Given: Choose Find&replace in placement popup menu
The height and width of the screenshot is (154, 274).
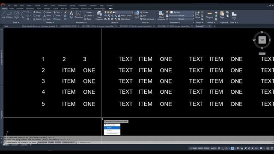Looking at the screenshot, I should (x=112, y=133).
